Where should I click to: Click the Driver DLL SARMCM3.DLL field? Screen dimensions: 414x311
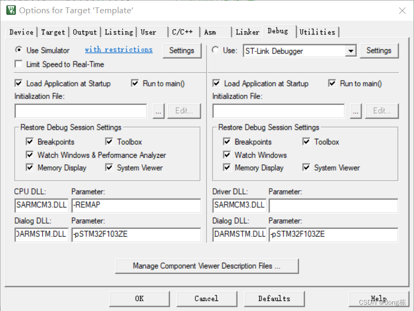click(239, 206)
